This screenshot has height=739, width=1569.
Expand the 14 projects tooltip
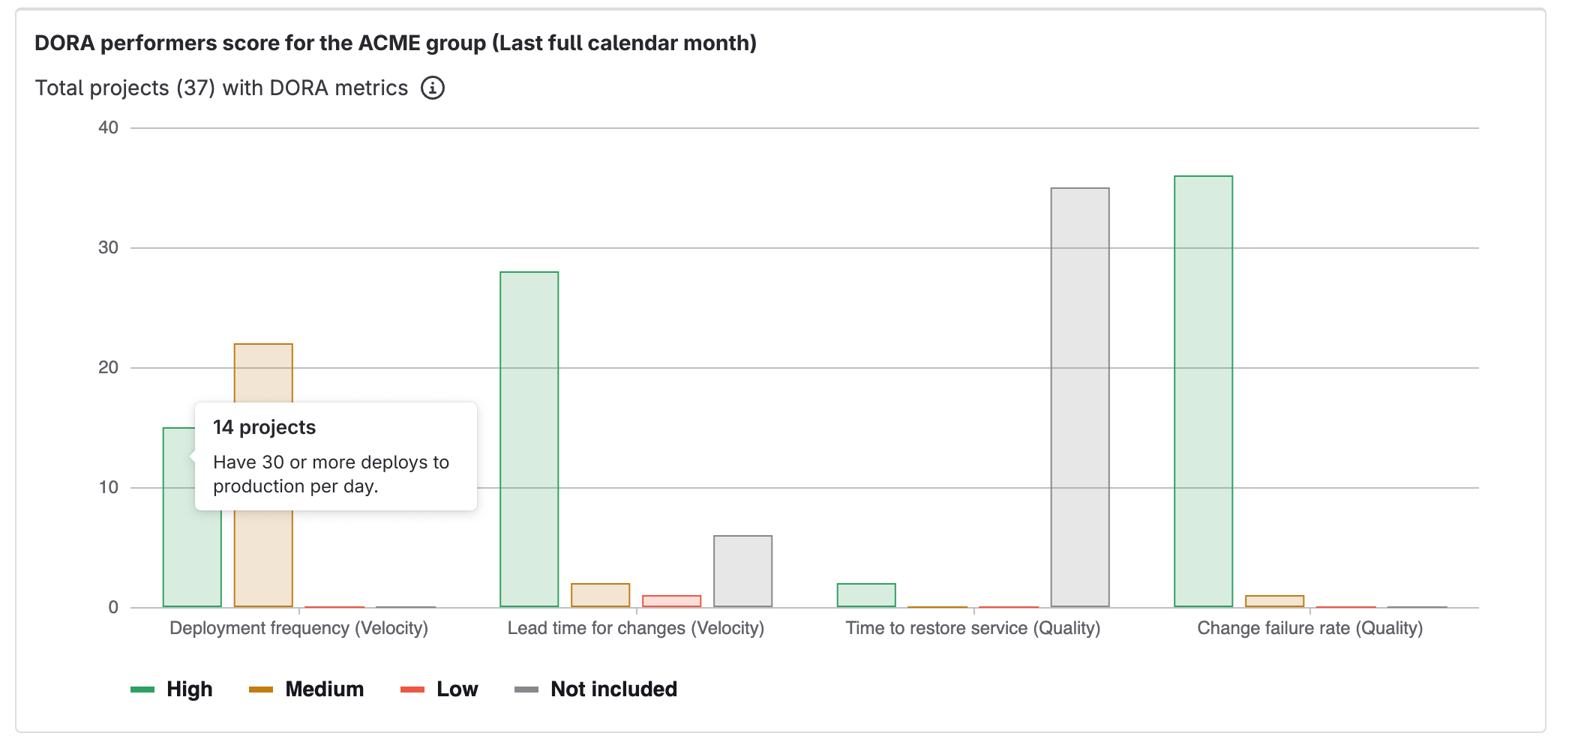pyautogui.click(x=335, y=456)
